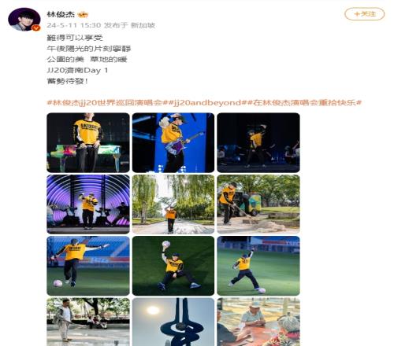Open photo of man sweeping in park

click(258, 204)
